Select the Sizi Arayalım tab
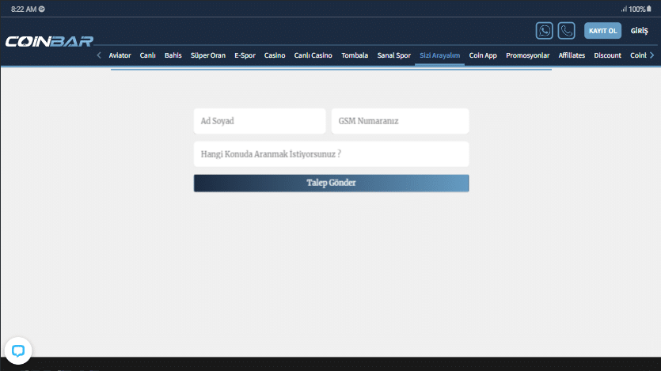Image resolution: width=661 pixels, height=371 pixels. pyautogui.click(x=439, y=55)
